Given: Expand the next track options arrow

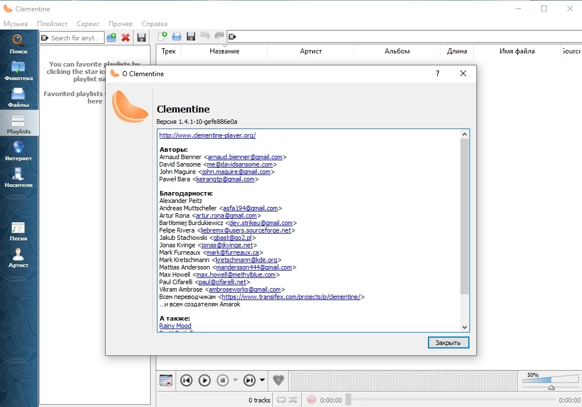Looking at the screenshot, I should coord(263,380).
